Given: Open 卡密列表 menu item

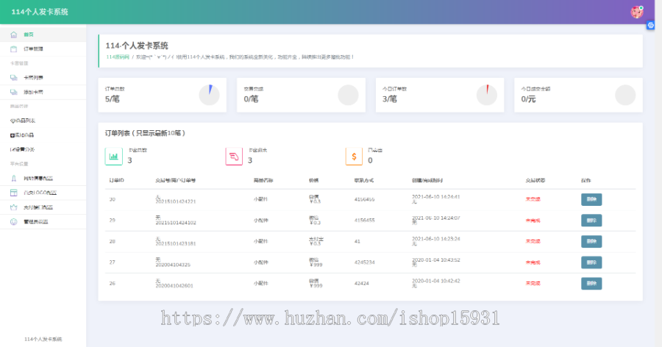Looking at the screenshot, I should (x=43, y=78).
